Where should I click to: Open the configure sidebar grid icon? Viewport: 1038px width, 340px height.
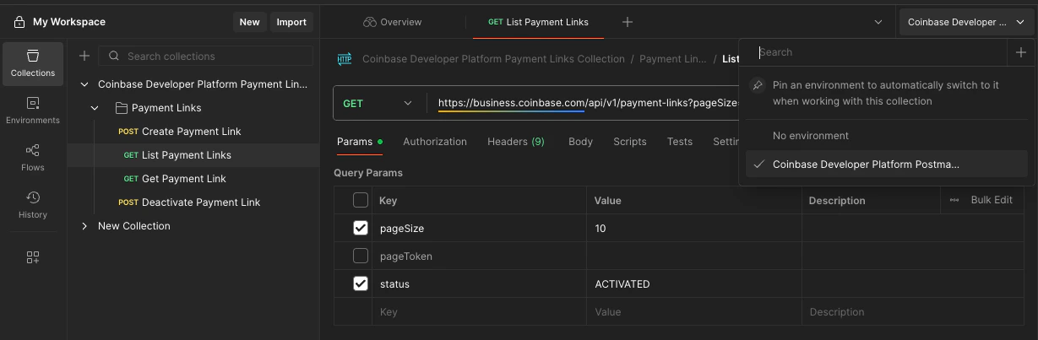[33, 257]
